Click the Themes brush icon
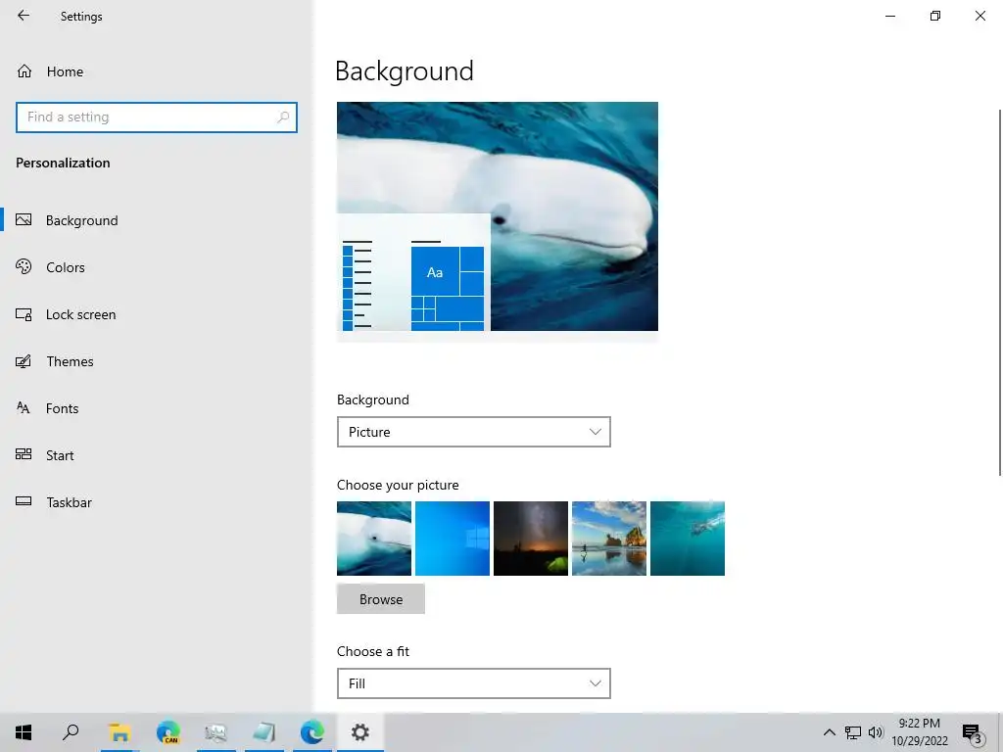Viewport: 1003px width, 752px height. 24,361
